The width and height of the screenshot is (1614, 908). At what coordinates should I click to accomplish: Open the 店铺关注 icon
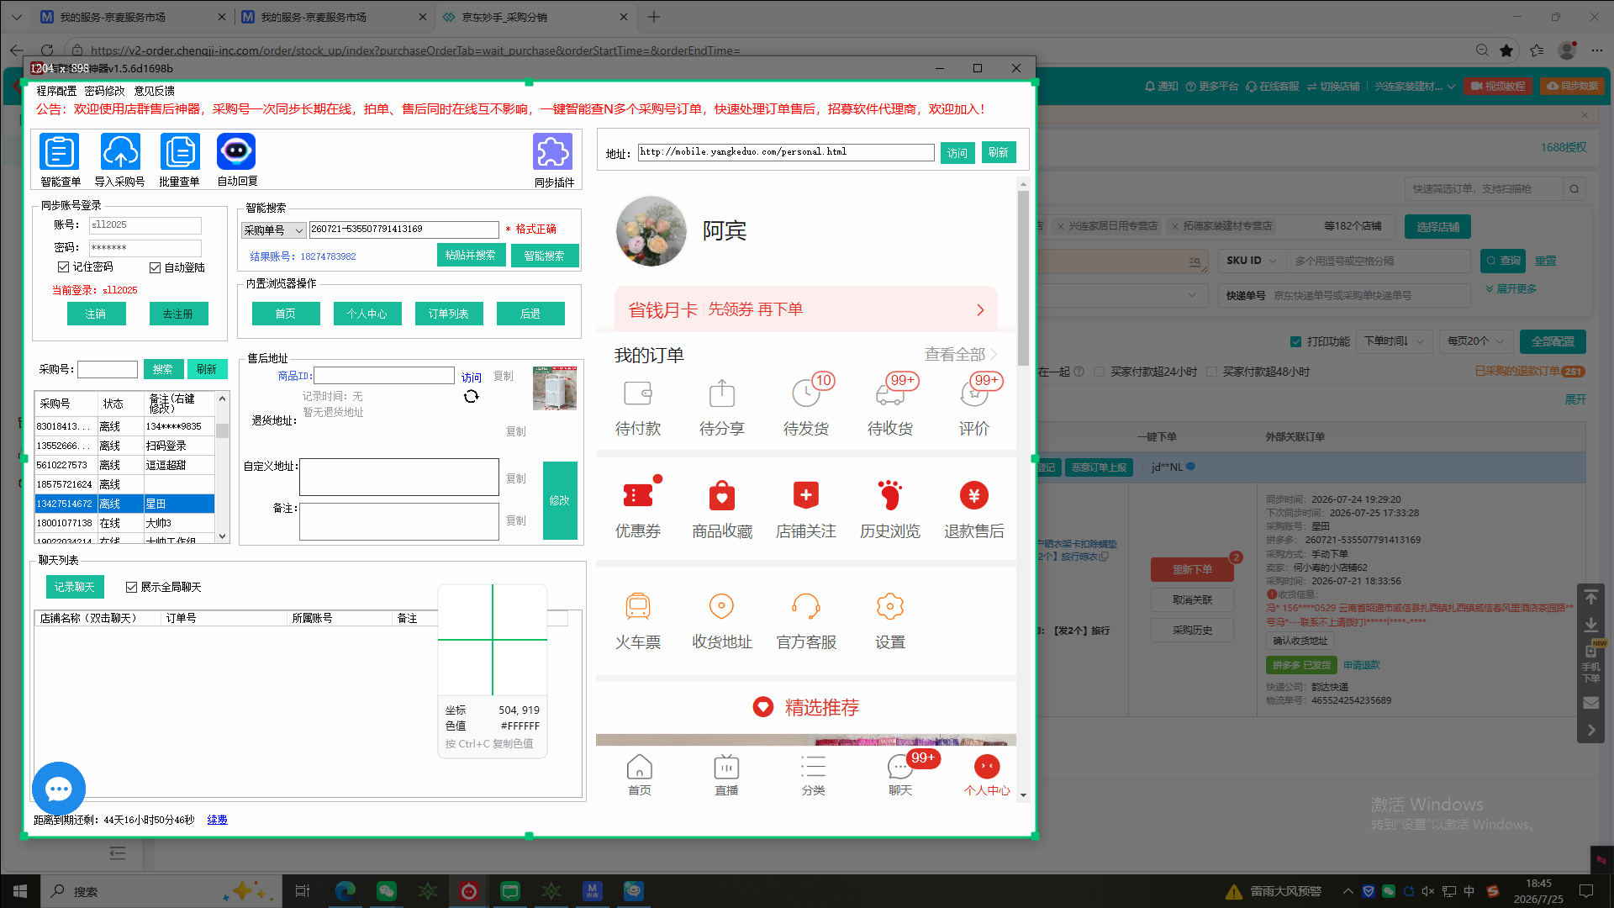[x=806, y=495]
